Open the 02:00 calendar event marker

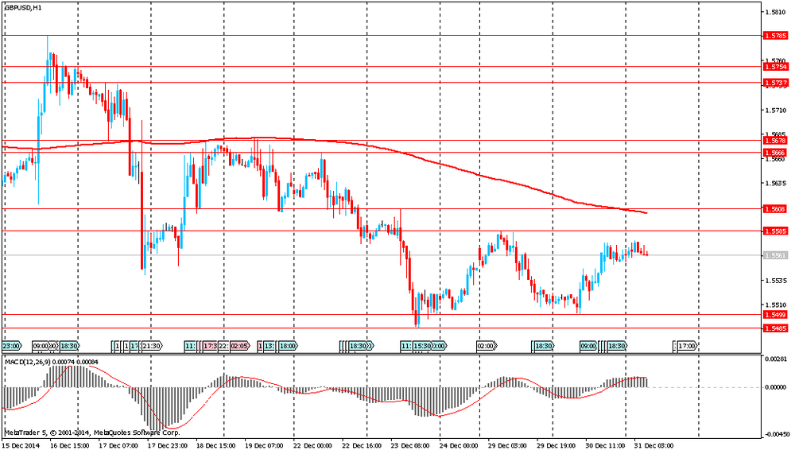[x=487, y=346]
